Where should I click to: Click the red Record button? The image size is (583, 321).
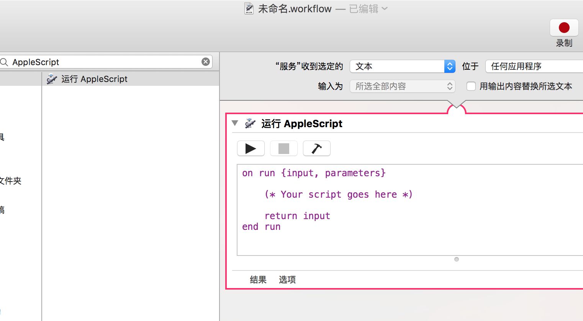564,28
